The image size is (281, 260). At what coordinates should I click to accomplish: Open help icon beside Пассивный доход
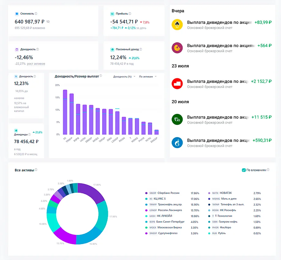pyautogui.click(x=141, y=49)
